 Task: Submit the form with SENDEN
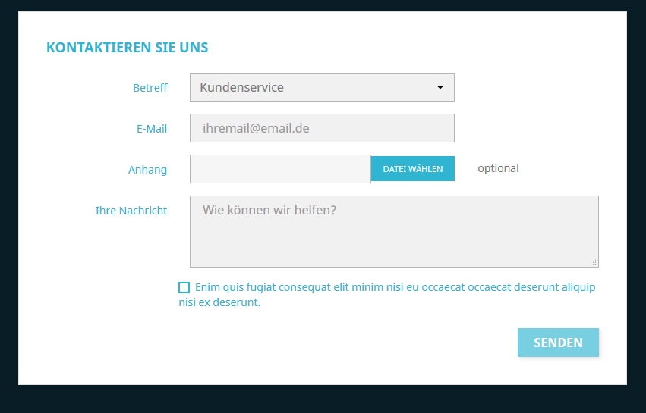point(558,343)
